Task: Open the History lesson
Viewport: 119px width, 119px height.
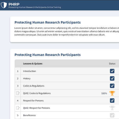Action: pos(27,78)
